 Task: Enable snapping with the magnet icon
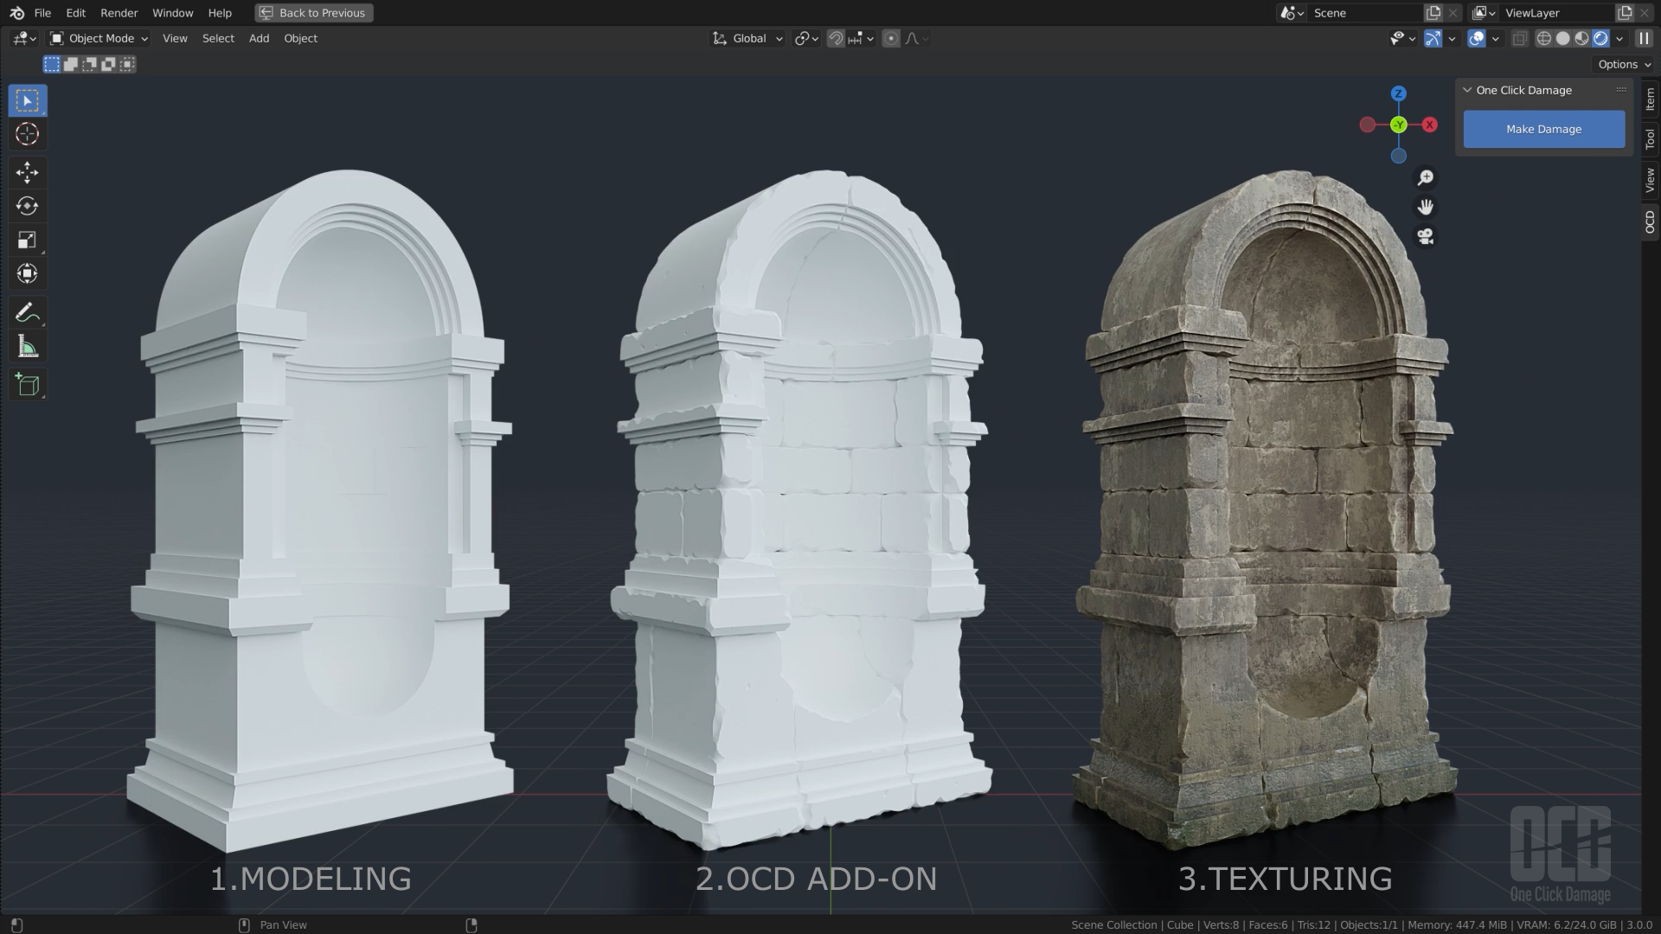click(835, 38)
